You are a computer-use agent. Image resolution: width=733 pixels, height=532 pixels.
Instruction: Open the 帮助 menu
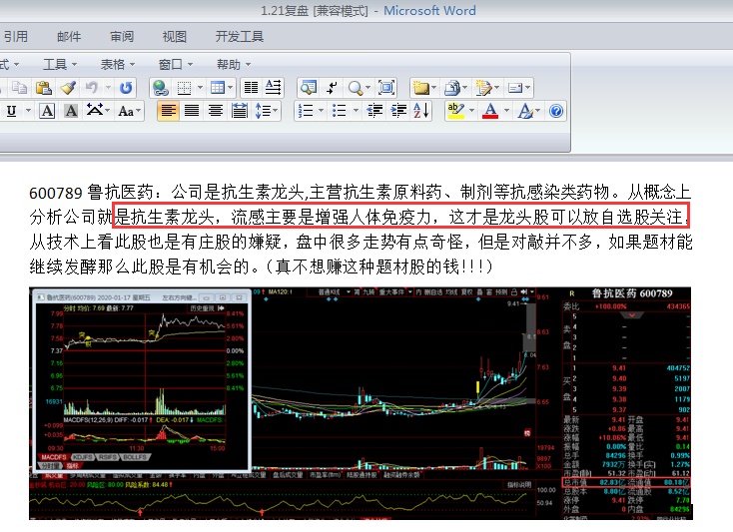click(x=234, y=64)
